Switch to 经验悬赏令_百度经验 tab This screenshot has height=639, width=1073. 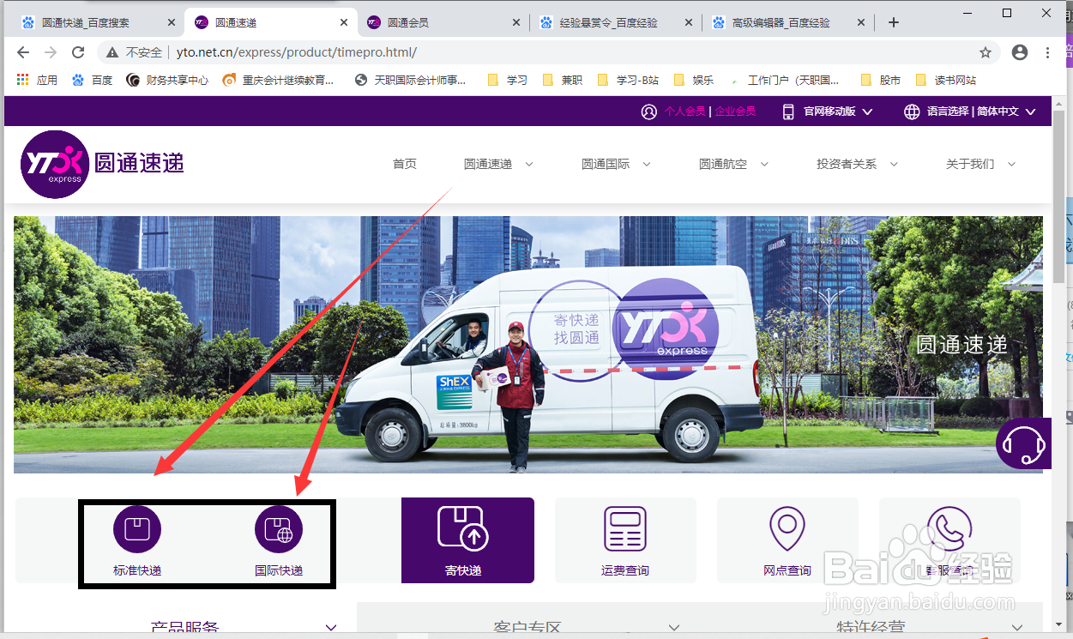615,22
